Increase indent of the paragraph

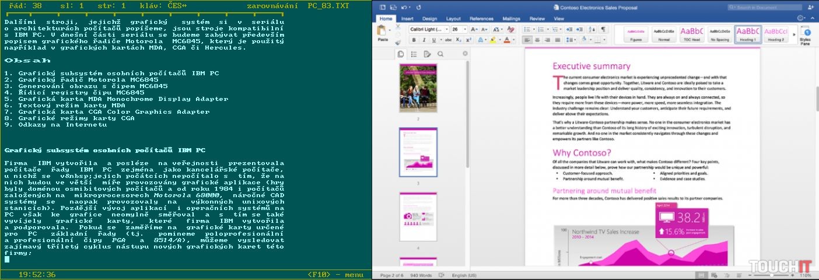pos(580,29)
